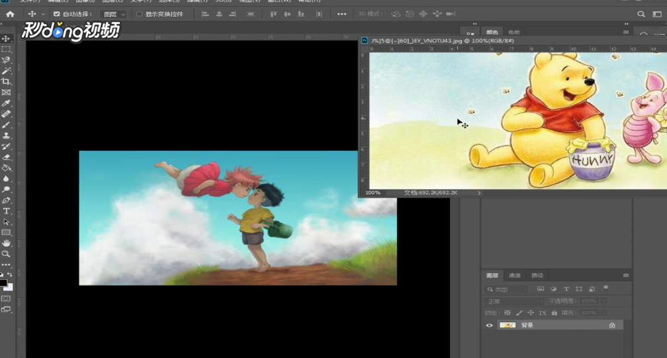
Task: Toggle smart object layer filter icon
Action: click(x=592, y=289)
